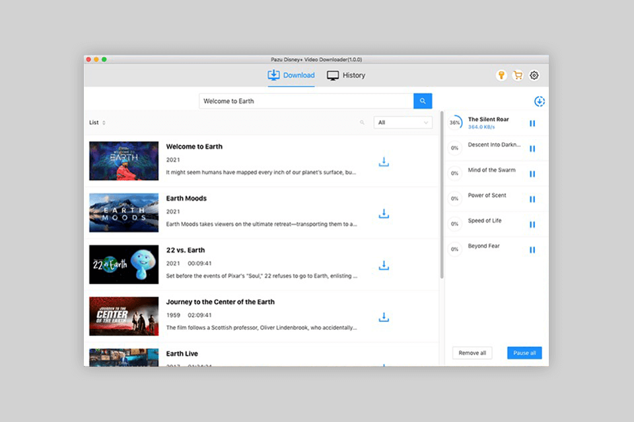Screen dimensions: 634x422
Task: Pause Descent Into Darkness download
Action: click(532, 148)
